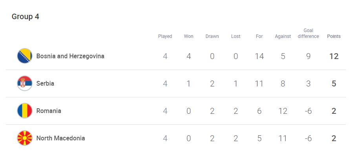This screenshot has width=349, height=165.
Task: Click the Serbia flag icon
Action: (x=25, y=83)
